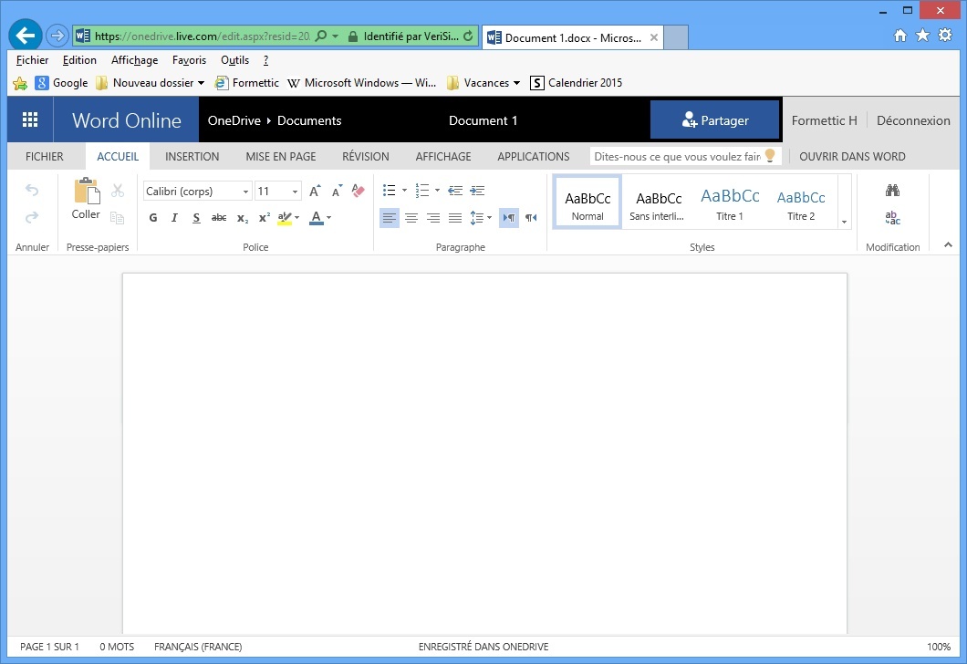Open the Documents breadcrumb link
This screenshot has width=967, height=664.
[x=309, y=120]
